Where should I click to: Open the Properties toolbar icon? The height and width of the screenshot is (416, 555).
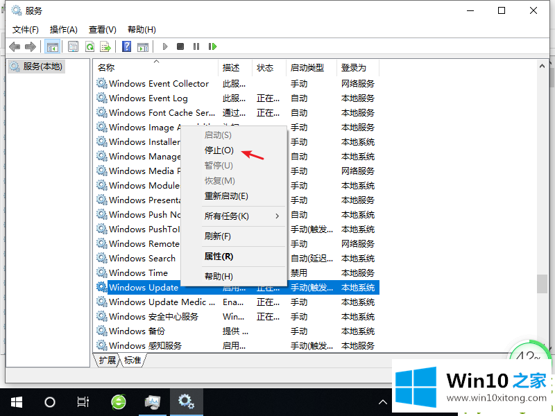(x=74, y=46)
